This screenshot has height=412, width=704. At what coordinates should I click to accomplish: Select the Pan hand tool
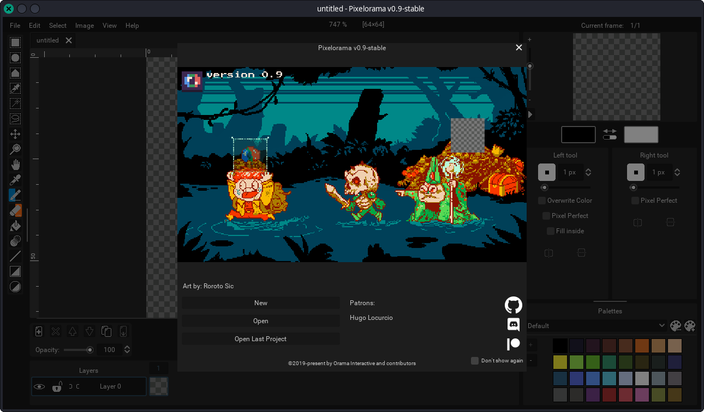pyautogui.click(x=15, y=165)
